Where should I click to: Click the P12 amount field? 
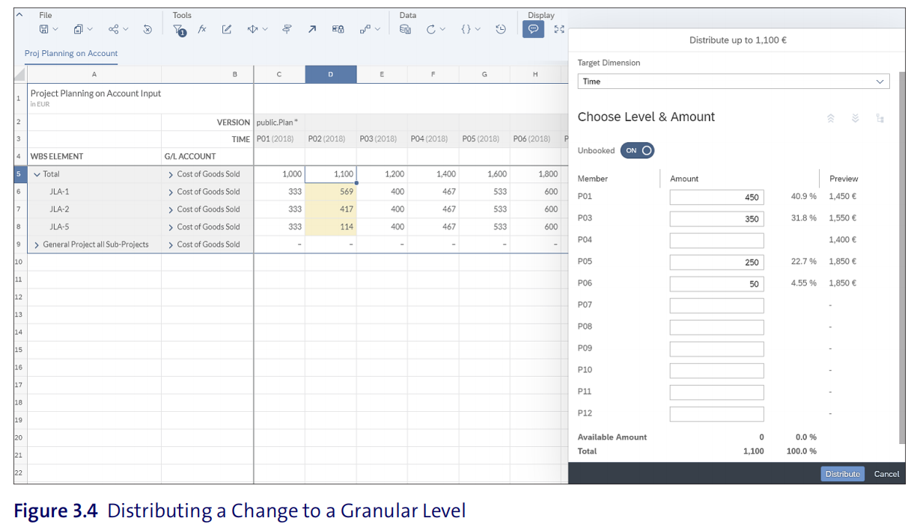coord(716,414)
